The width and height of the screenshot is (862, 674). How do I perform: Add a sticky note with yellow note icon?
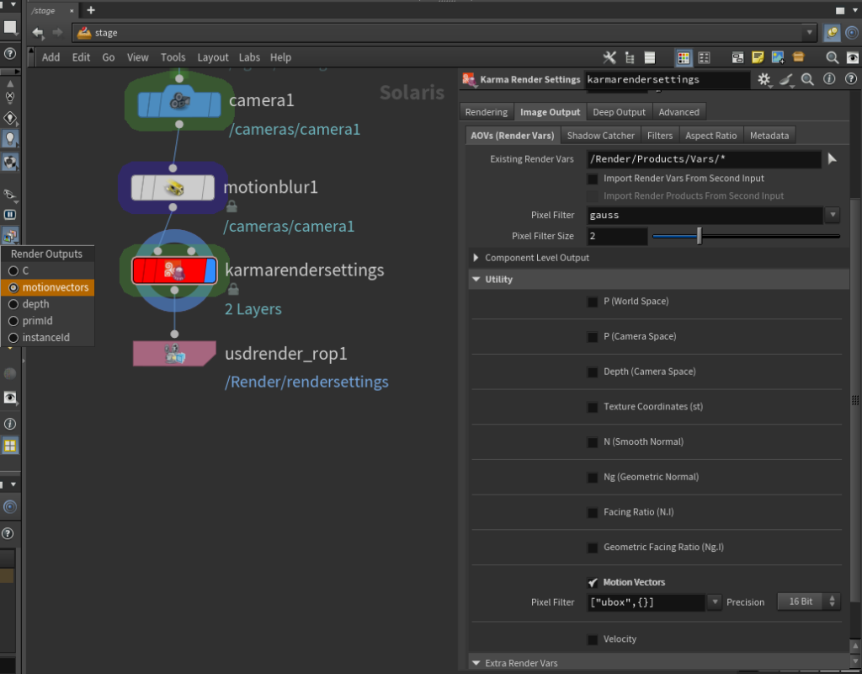coord(758,57)
